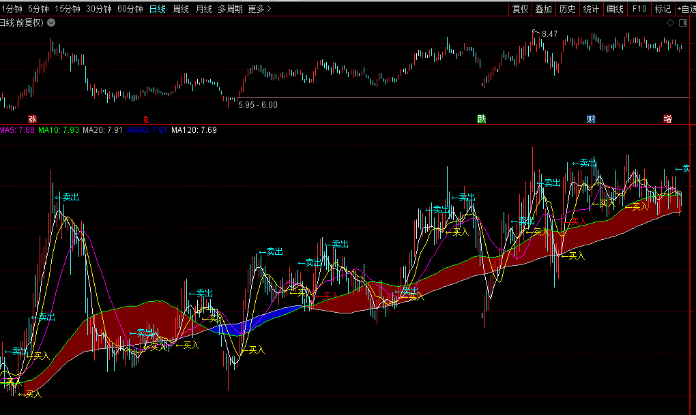Click the red $ dividend marker icon
The height and width of the screenshot is (415, 696).
coord(145,119)
